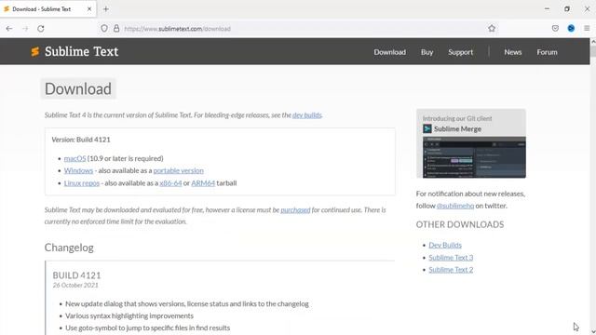The image size is (596, 335).
Task: Click the Sublime Merge icon
Action: tap(427, 128)
